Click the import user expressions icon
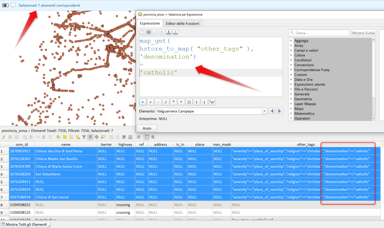The height and width of the screenshot is (228, 384). [169, 33]
